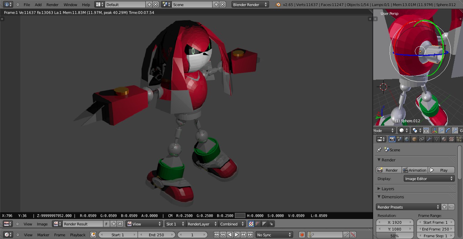Open viewport shading sphere dropdown
Viewport: 463px width, 239px height.
[403, 130]
